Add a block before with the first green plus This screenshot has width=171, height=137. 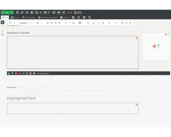pyautogui.click(x=9, y=73)
